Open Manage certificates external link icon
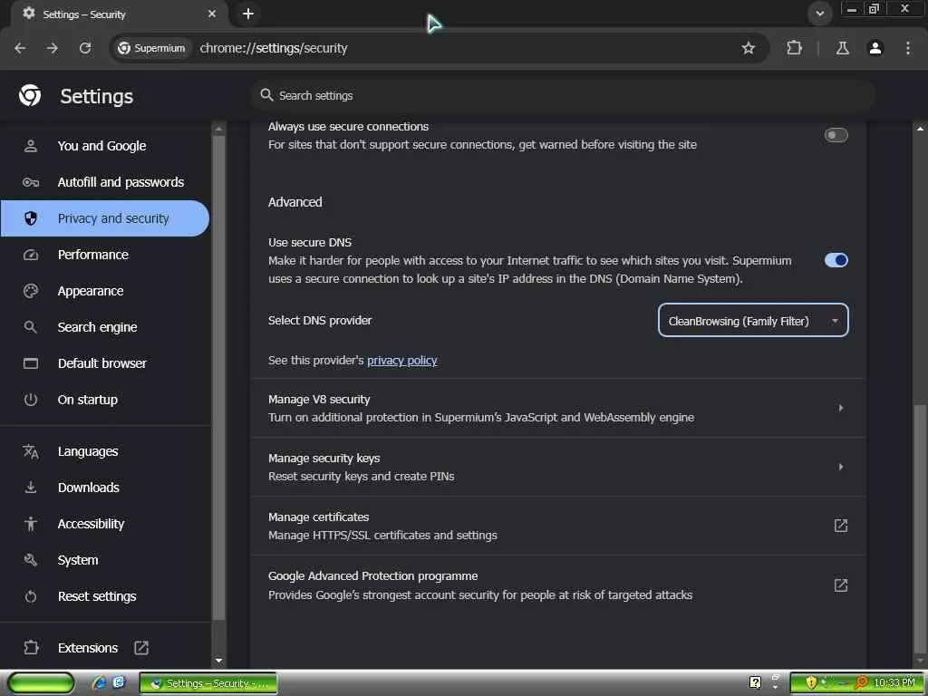 pyautogui.click(x=840, y=525)
